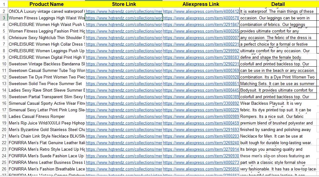Open store link for FONIRRA Men's Retro Style Laced
The image size is (319, 177).
pos(124,149)
